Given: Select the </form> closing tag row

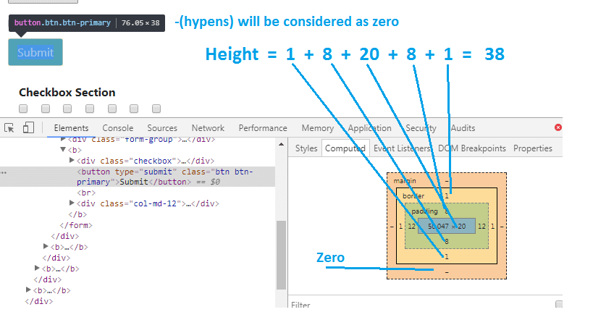Looking at the screenshot, I should (76, 225).
